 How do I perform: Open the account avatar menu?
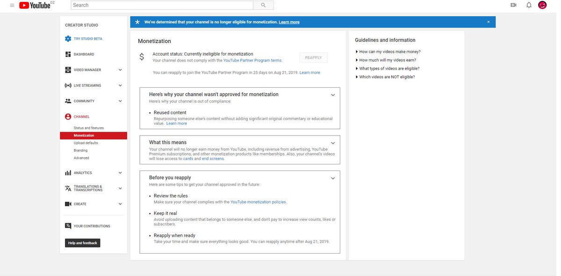542,5
